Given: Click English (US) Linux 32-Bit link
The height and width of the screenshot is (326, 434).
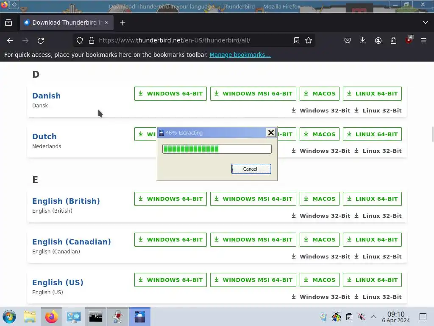Looking at the screenshot, I should coord(378,297).
